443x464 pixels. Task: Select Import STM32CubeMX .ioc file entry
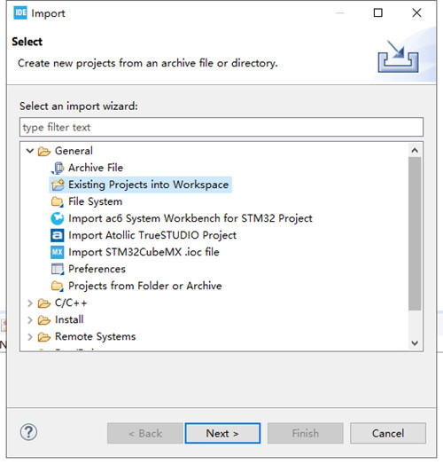coord(144,253)
